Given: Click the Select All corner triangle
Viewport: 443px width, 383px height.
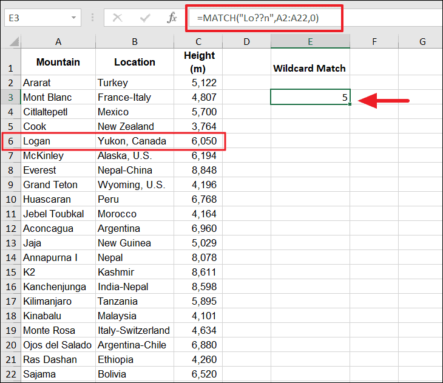Looking at the screenshot, I should (x=14, y=42).
